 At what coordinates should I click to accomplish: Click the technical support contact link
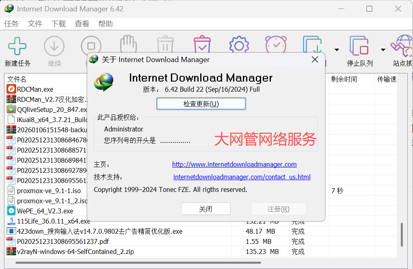pos(242,177)
